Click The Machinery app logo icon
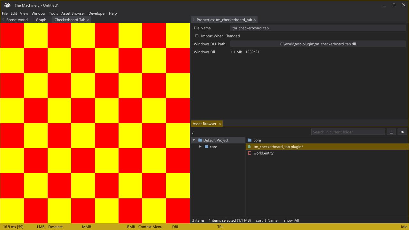 (x=7, y=5)
